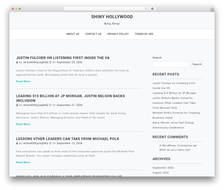Image resolution: width=224 pixels, height=190 pixels.
Task: Read More of the Michael Polk lessons post
Action: [x=23, y=162]
